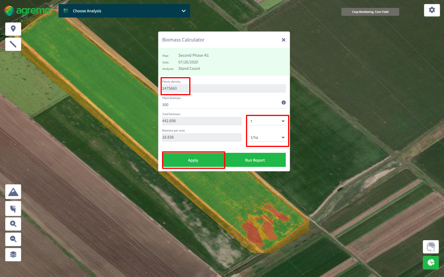Image resolution: width=444 pixels, height=277 pixels.
Task: Open the total biomass unit dropdown
Action: pos(267,121)
